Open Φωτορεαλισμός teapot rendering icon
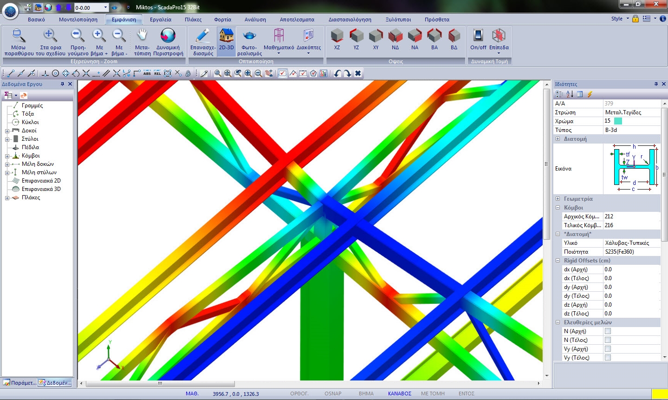This screenshot has height=400, width=668. 249,35
